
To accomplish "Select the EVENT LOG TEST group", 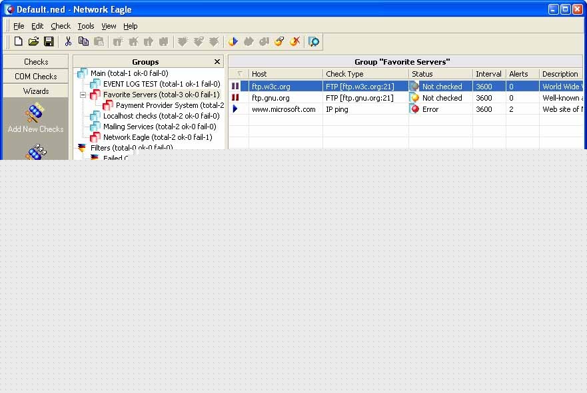I will pyautogui.click(x=162, y=84).
